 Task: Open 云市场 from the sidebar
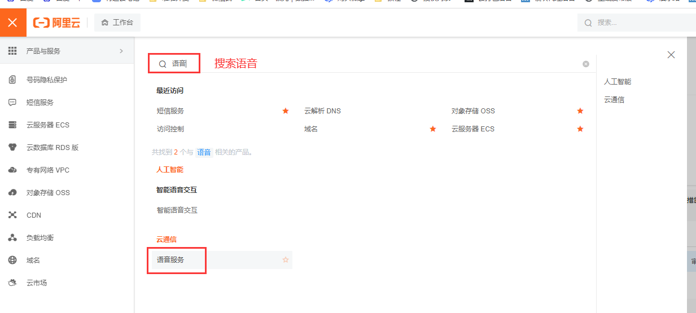pos(37,283)
